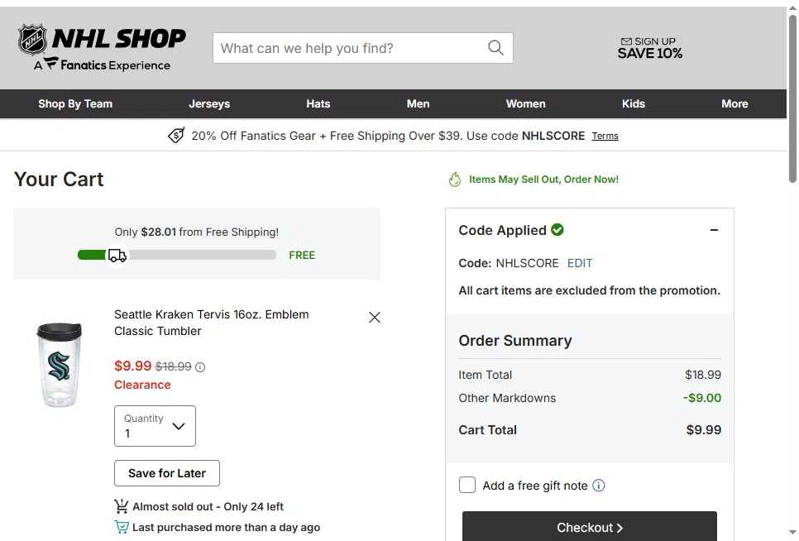Remove the Kraken tumbler with X icon
This screenshot has width=799, height=541.
click(x=375, y=318)
